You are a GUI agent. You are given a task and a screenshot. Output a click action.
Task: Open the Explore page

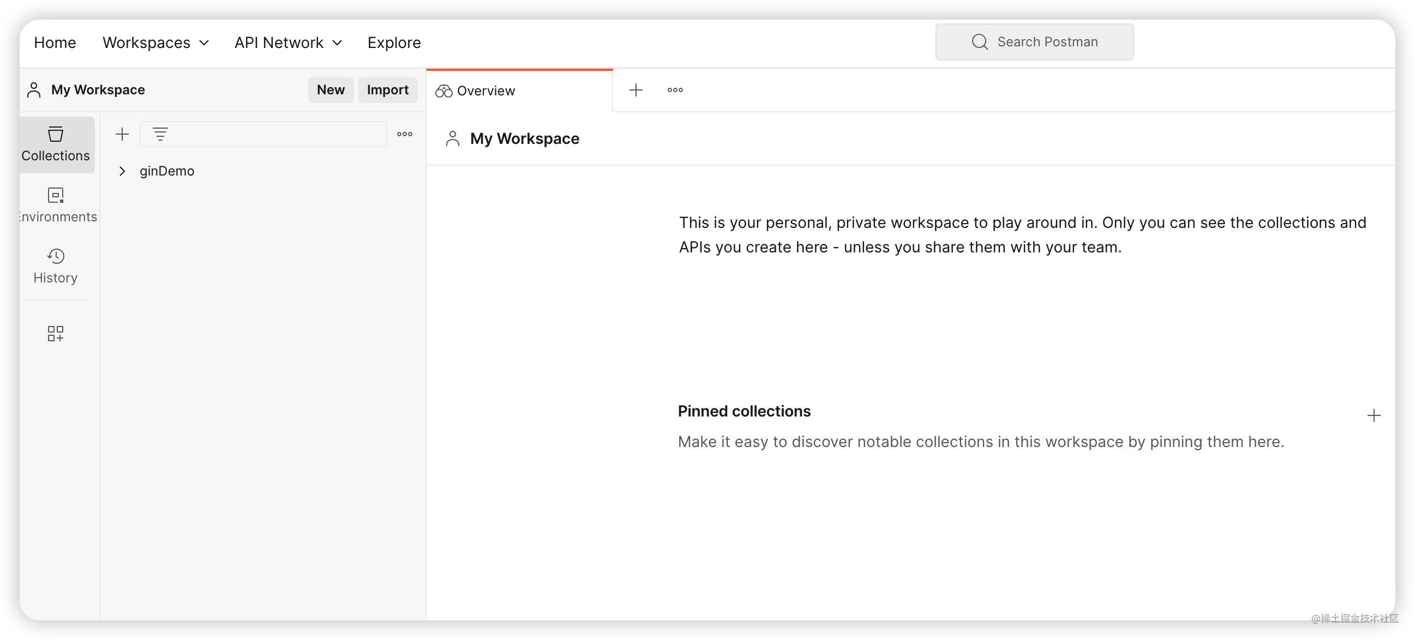[394, 43]
